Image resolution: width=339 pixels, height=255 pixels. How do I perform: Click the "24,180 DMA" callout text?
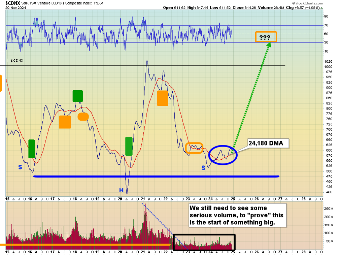(266, 143)
